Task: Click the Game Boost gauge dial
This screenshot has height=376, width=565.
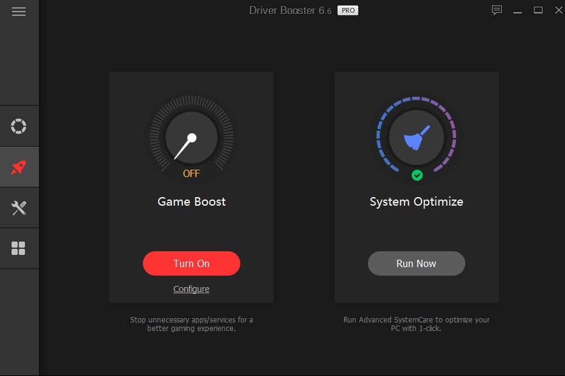Action: tap(192, 138)
